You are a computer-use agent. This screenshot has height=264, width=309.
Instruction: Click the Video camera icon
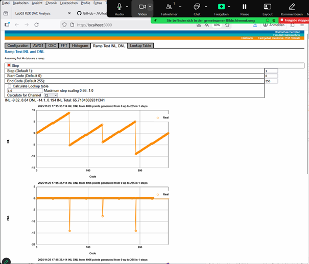coord(142,7)
